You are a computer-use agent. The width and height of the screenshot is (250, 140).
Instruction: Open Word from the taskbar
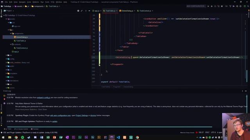(42, 137)
